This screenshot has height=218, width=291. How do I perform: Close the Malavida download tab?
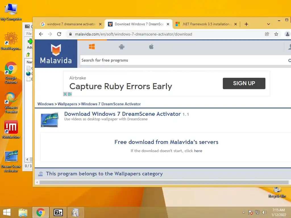[x=168, y=24]
